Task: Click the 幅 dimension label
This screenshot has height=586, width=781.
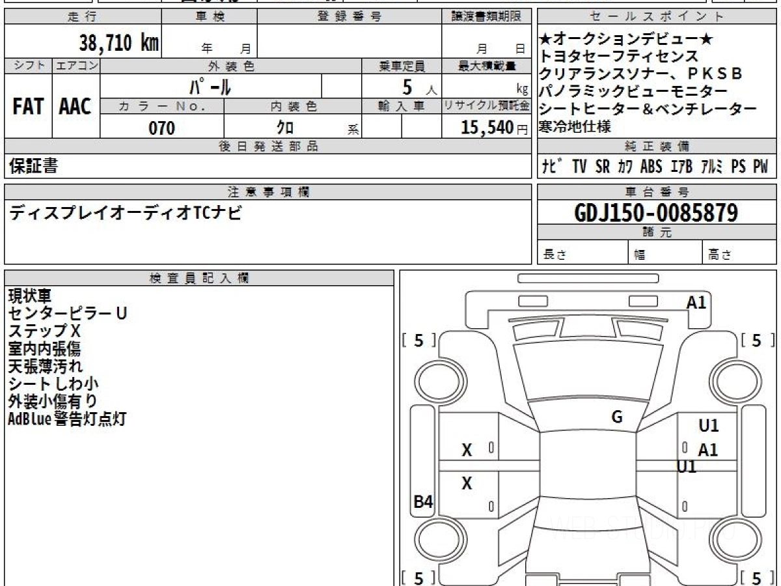Action: [x=639, y=255]
